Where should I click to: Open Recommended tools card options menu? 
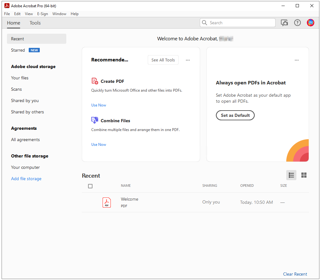point(188,60)
